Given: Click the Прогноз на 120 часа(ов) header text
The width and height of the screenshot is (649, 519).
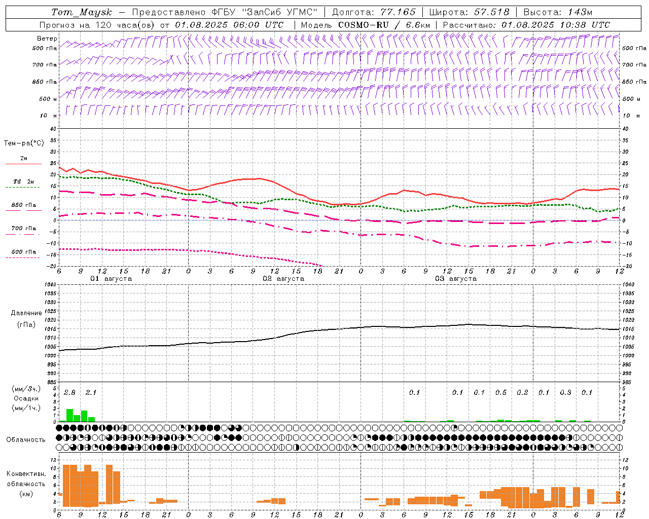Looking at the screenshot, I should point(97,25).
